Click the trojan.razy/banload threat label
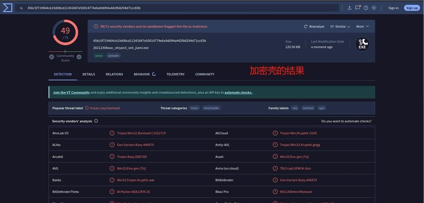Viewport: 424px width, 203px height. [105, 108]
